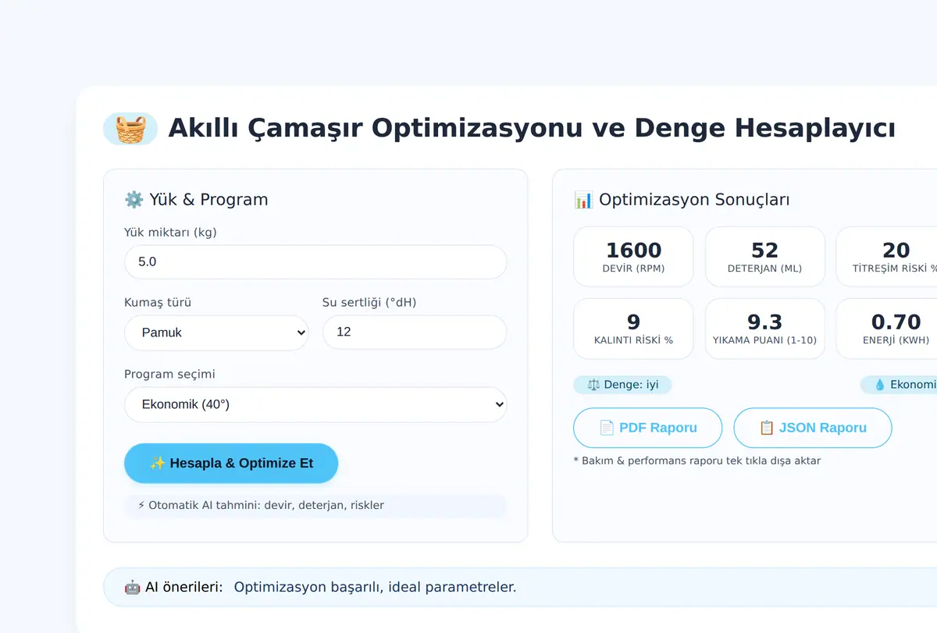Image resolution: width=937 pixels, height=633 pixels.
Task: Open the Kumaş türü Pamuk dropdown
Action: pos(216,333)
